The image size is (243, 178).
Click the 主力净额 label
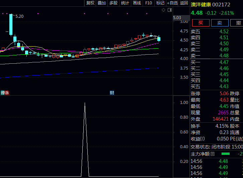coord(200,154)
